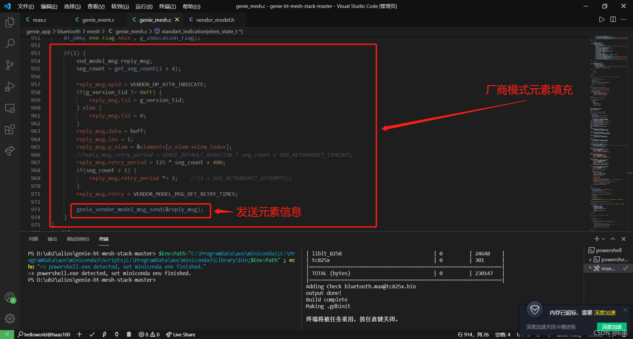633x339 pixels.
Task: Click the plus icon in status bar
Action: click(x=79, y=334)
